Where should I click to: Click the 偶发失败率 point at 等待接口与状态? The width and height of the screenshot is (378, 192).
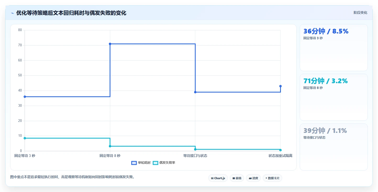pyautogui.click(x=195, y=149)
